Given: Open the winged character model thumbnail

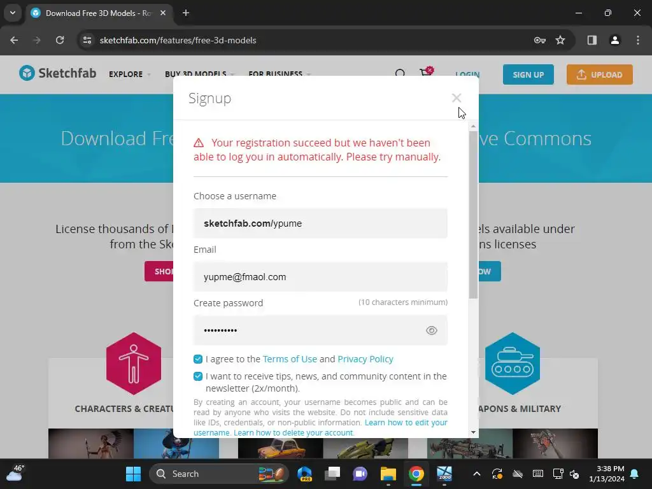Looking at the screenshot, I should (90, 444).
